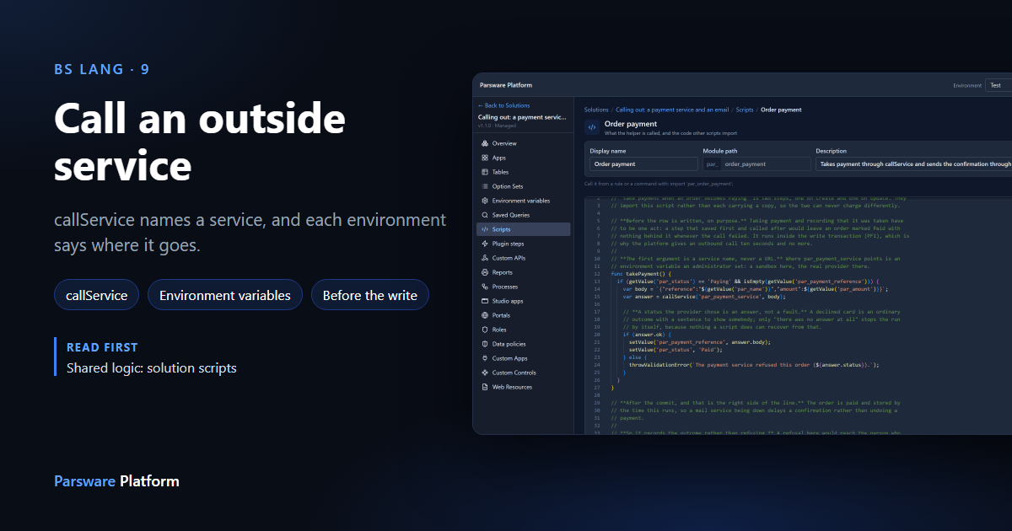Click the Tables icon in the sidebar
Screen dimensions: 1012x531
pos(485,172)
